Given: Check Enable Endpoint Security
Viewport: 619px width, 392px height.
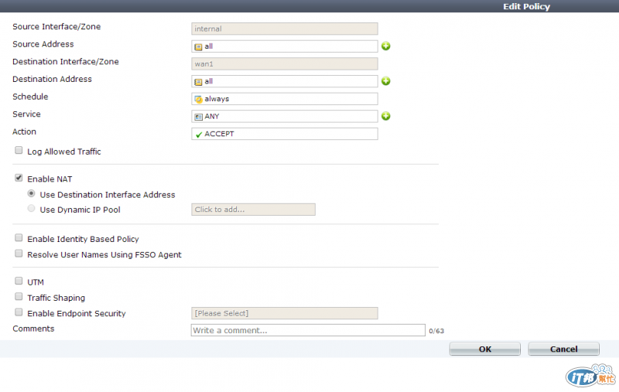Looking at the screenshot, I should (19, 312).
